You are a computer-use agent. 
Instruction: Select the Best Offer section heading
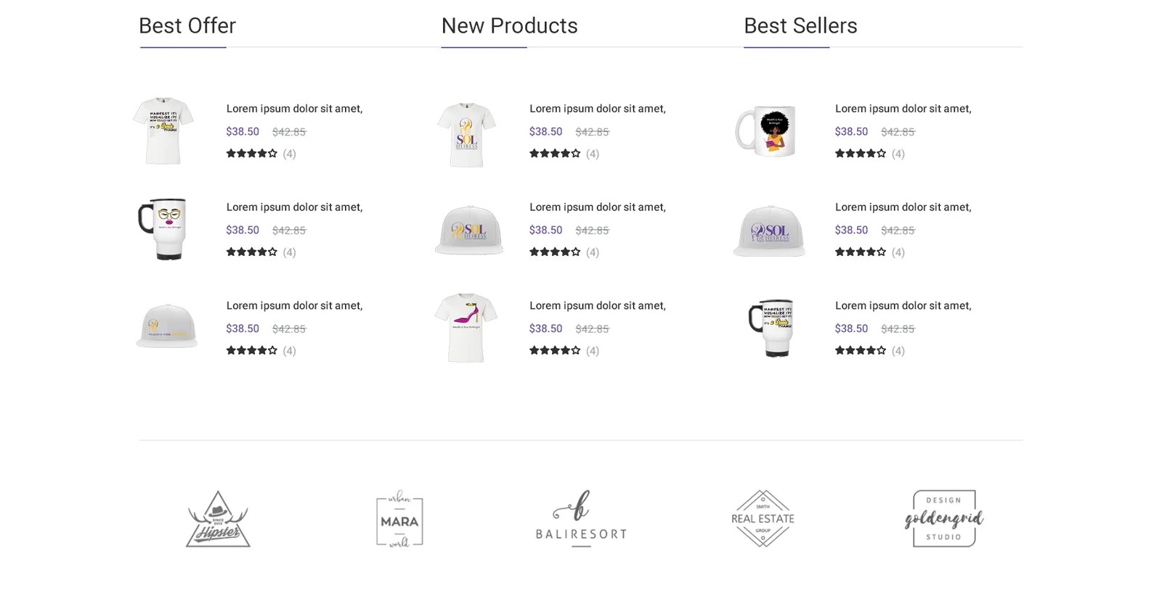tap(187, 26)
